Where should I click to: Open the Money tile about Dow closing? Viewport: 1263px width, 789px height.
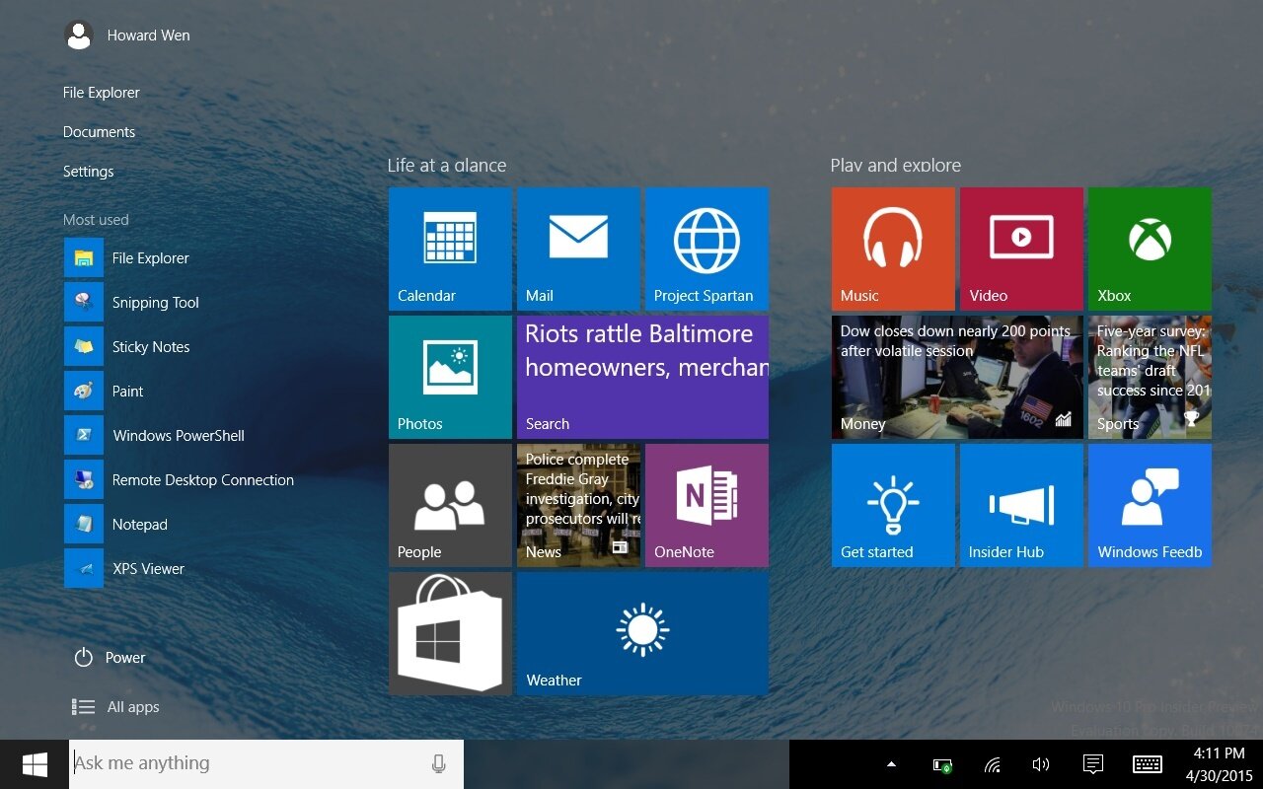(957, 377)
